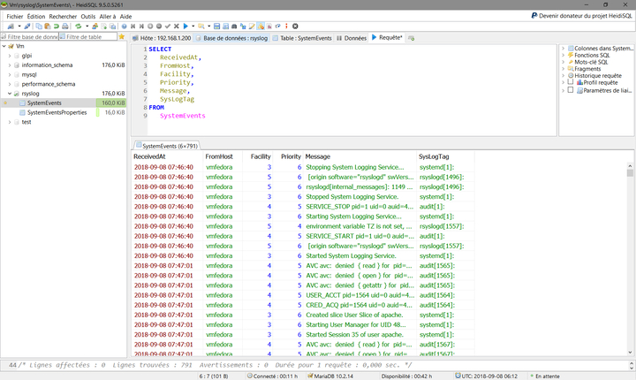Open the Rechercher menu
The width and height of the screenshot is (636, 380).
[63, 17]
